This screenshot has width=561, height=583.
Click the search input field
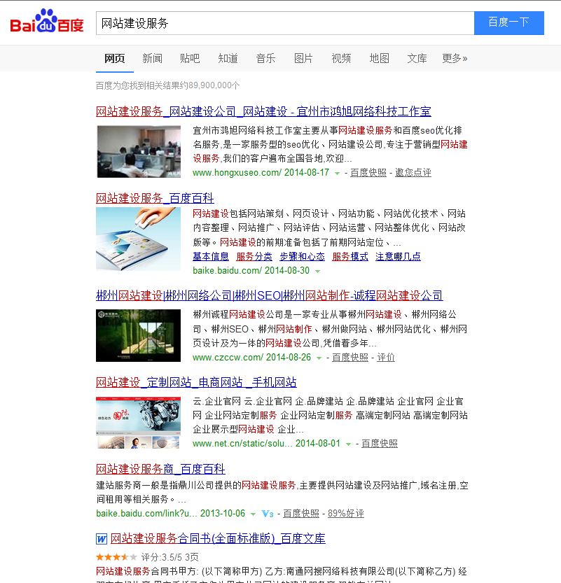point(284,23)
